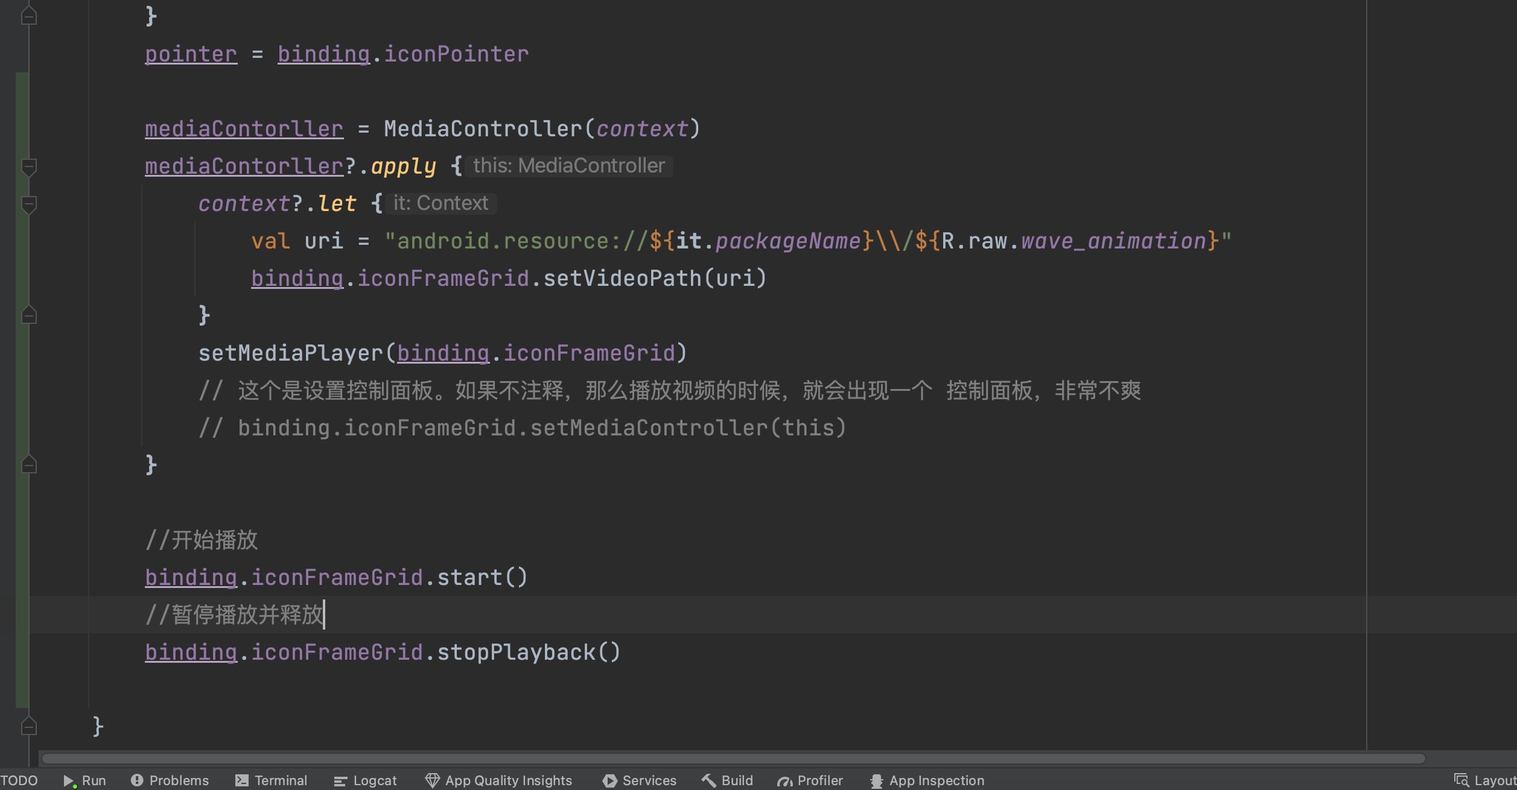This screenshot has width=1517, height=790.
Task: Click the '//暂停播放并释放' comment
Action: [x=234, y=615]
